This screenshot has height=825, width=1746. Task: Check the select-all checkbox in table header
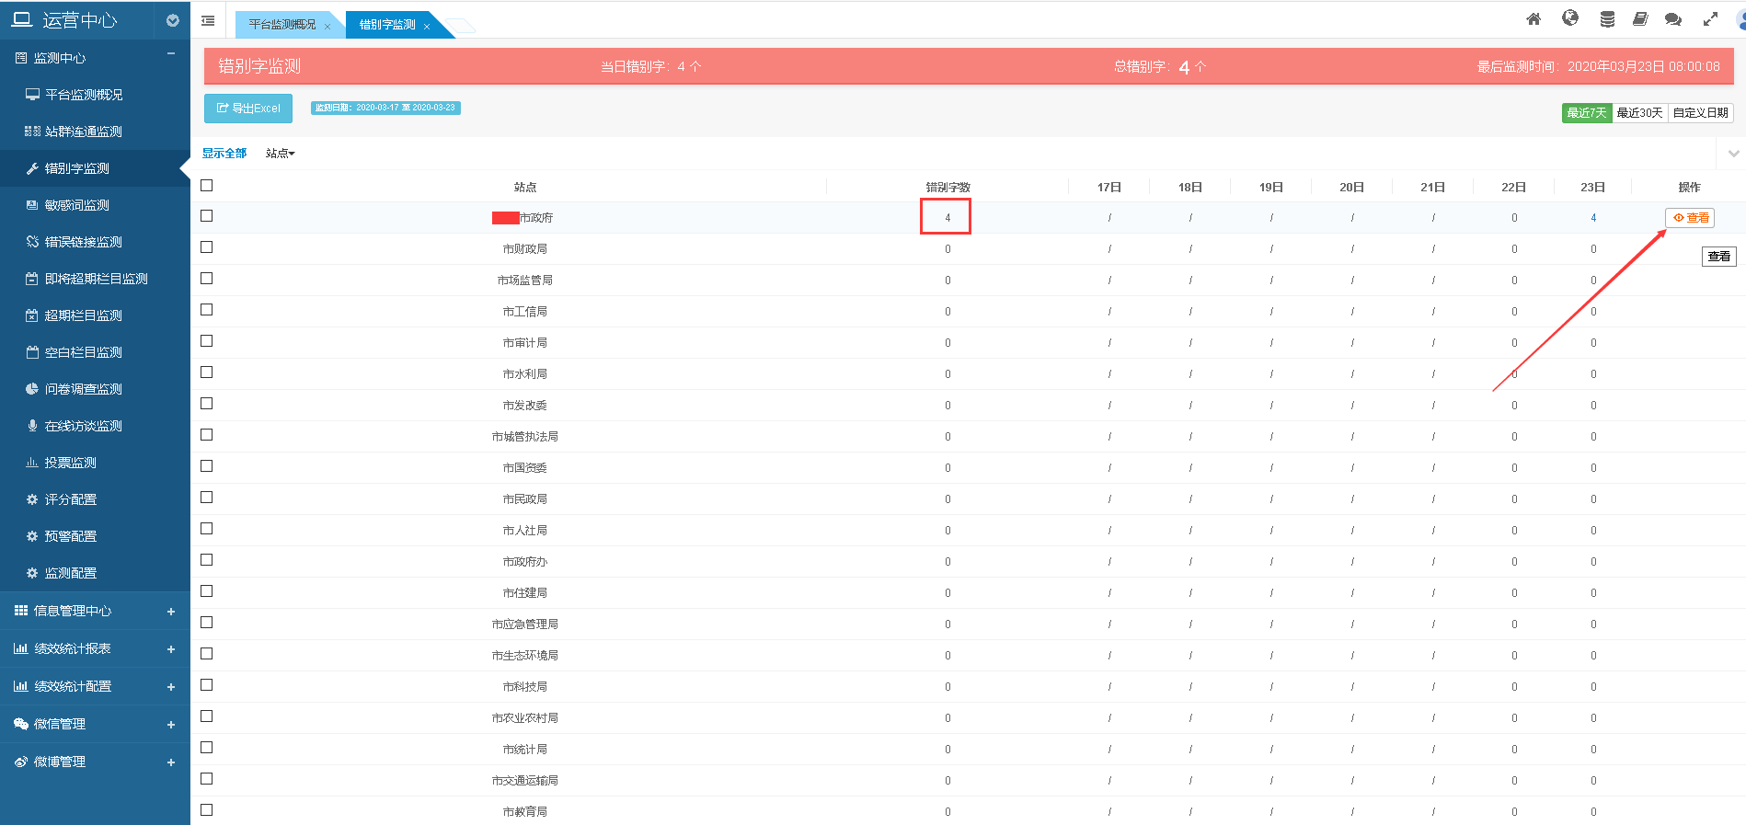207,186
